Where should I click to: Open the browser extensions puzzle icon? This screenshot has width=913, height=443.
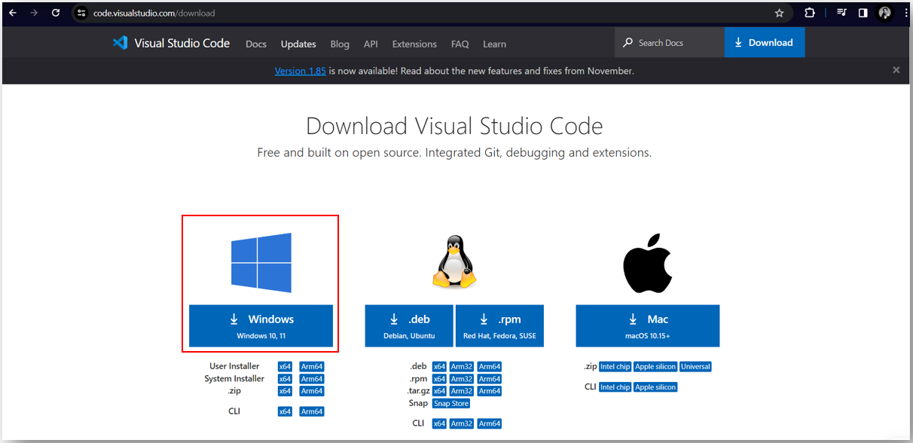coord(810,13)
